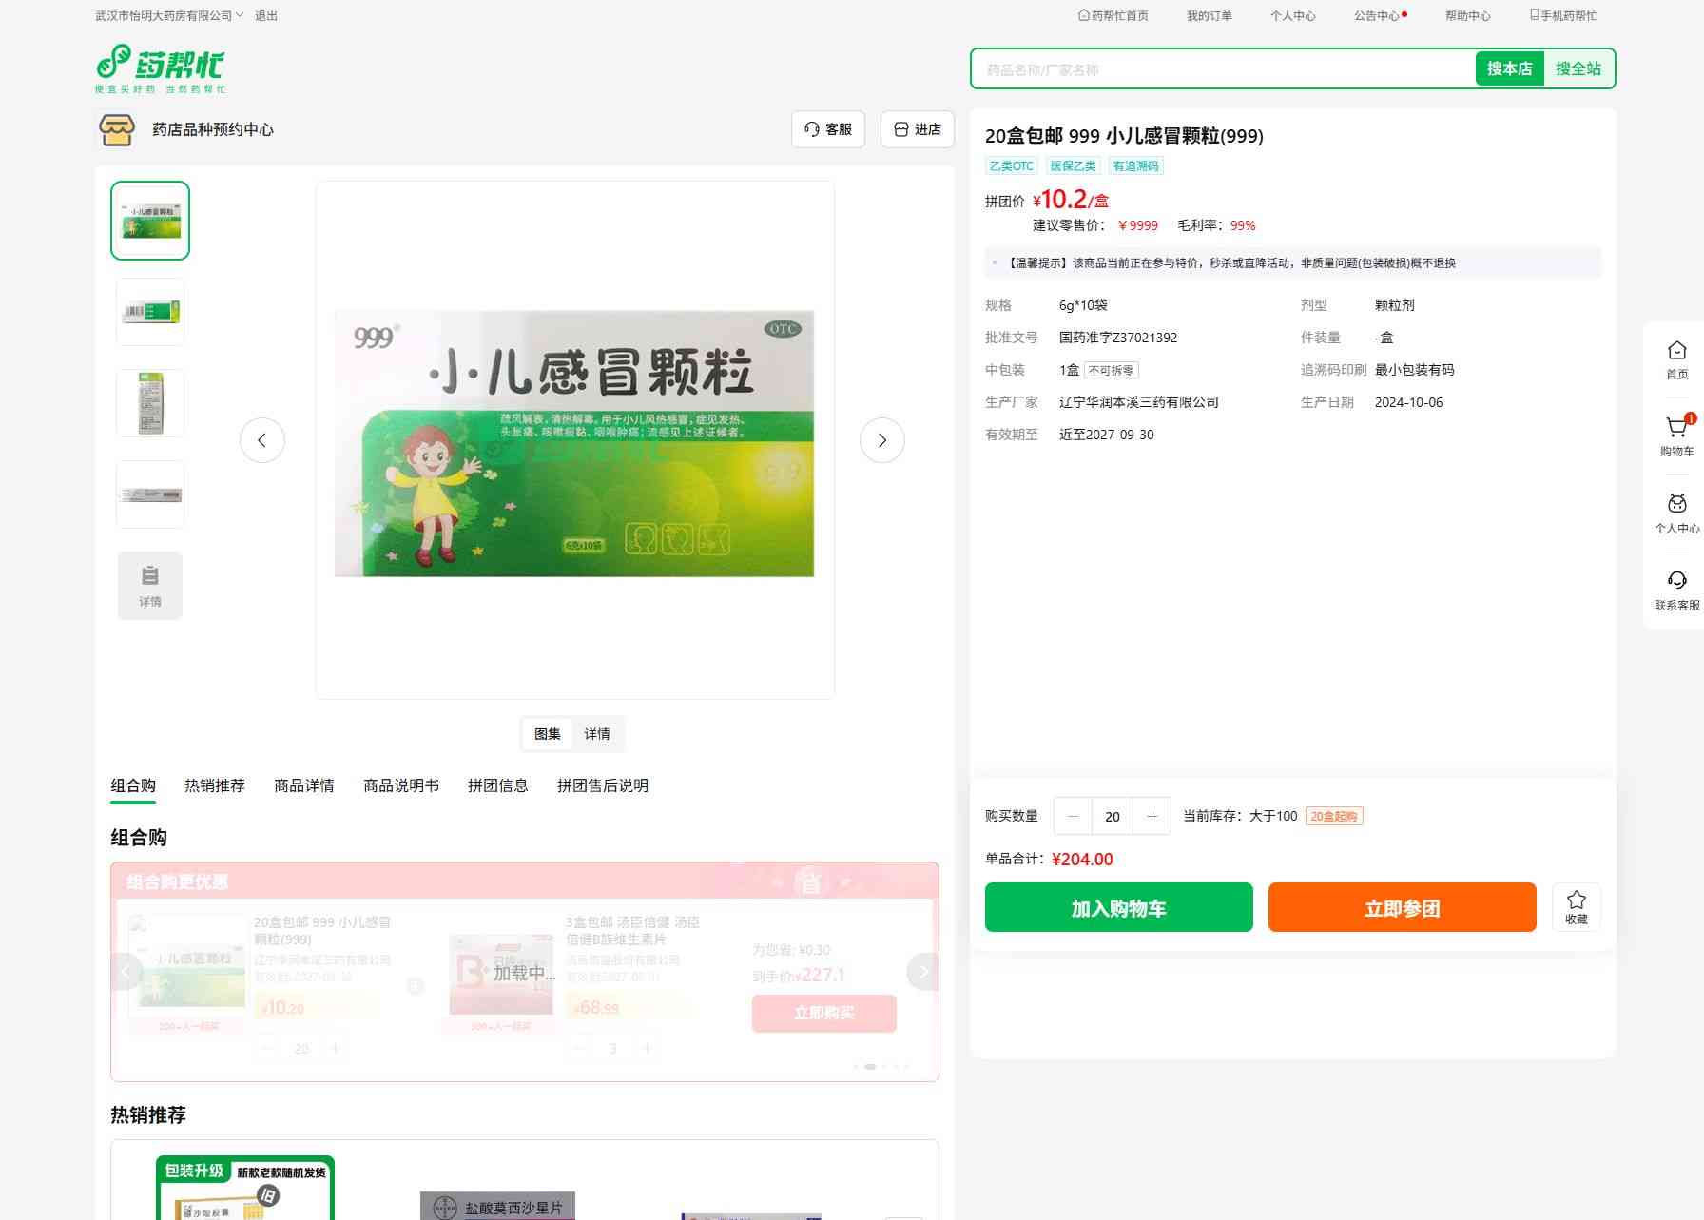Screen dimensions: 1704x1220
Task: Switch image viewer to 详情 mode
Action: (597, 734)
